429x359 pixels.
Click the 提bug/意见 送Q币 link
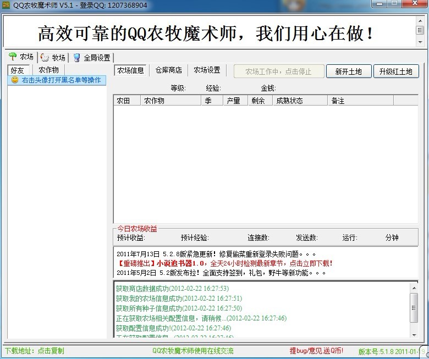click(316, 351)
